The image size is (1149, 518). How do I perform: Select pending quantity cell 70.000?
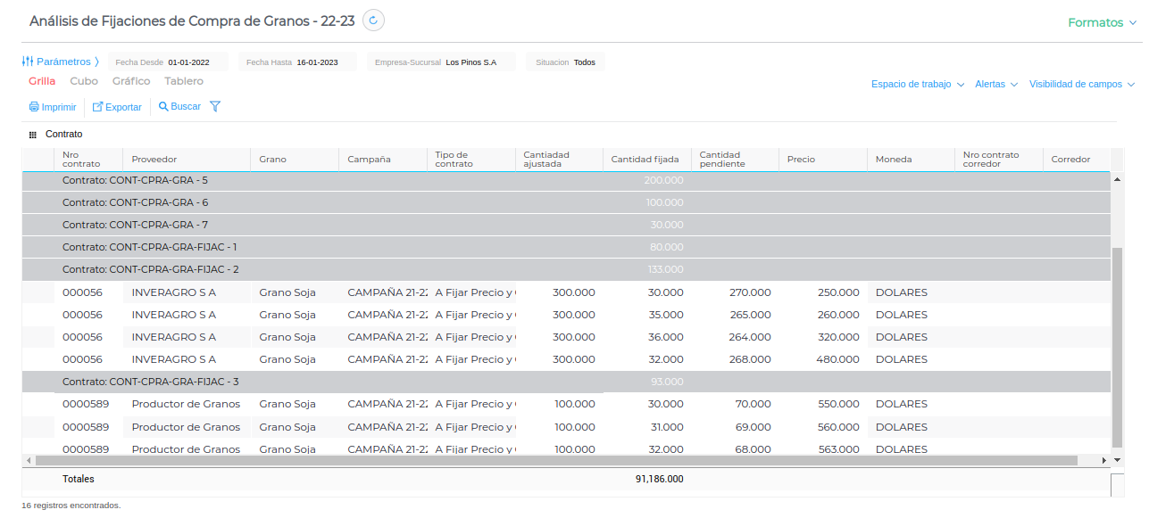[736, 404]
